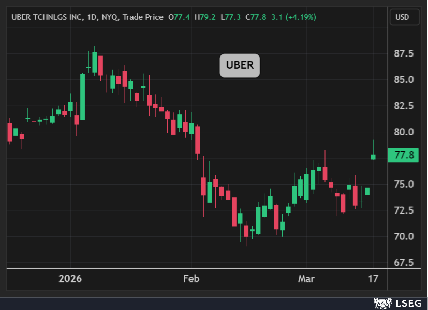The width and height of the screenshot is (428, 310).
Task: Click the 87.5 price axis label
Action: 404,54
